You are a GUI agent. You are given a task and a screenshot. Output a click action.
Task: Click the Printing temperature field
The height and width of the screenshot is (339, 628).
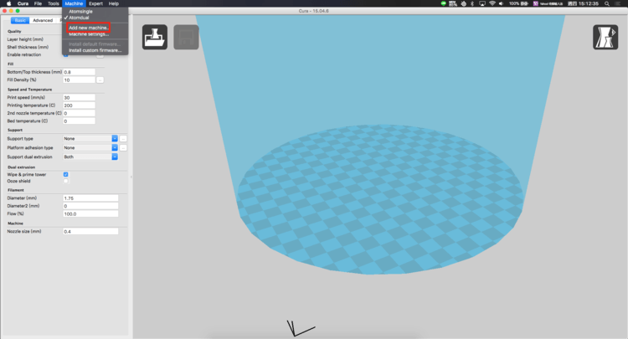(79, 105)
